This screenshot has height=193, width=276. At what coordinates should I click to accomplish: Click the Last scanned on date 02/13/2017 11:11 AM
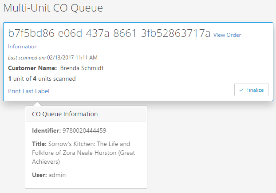tap(72, 58)
